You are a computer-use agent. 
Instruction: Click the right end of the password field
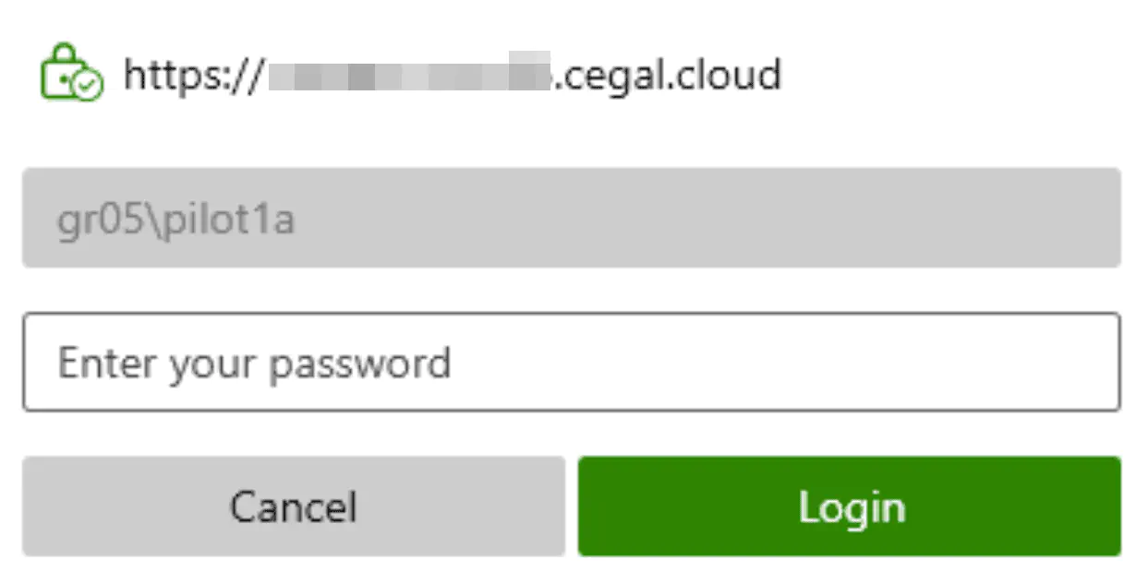click(1090, 363)
